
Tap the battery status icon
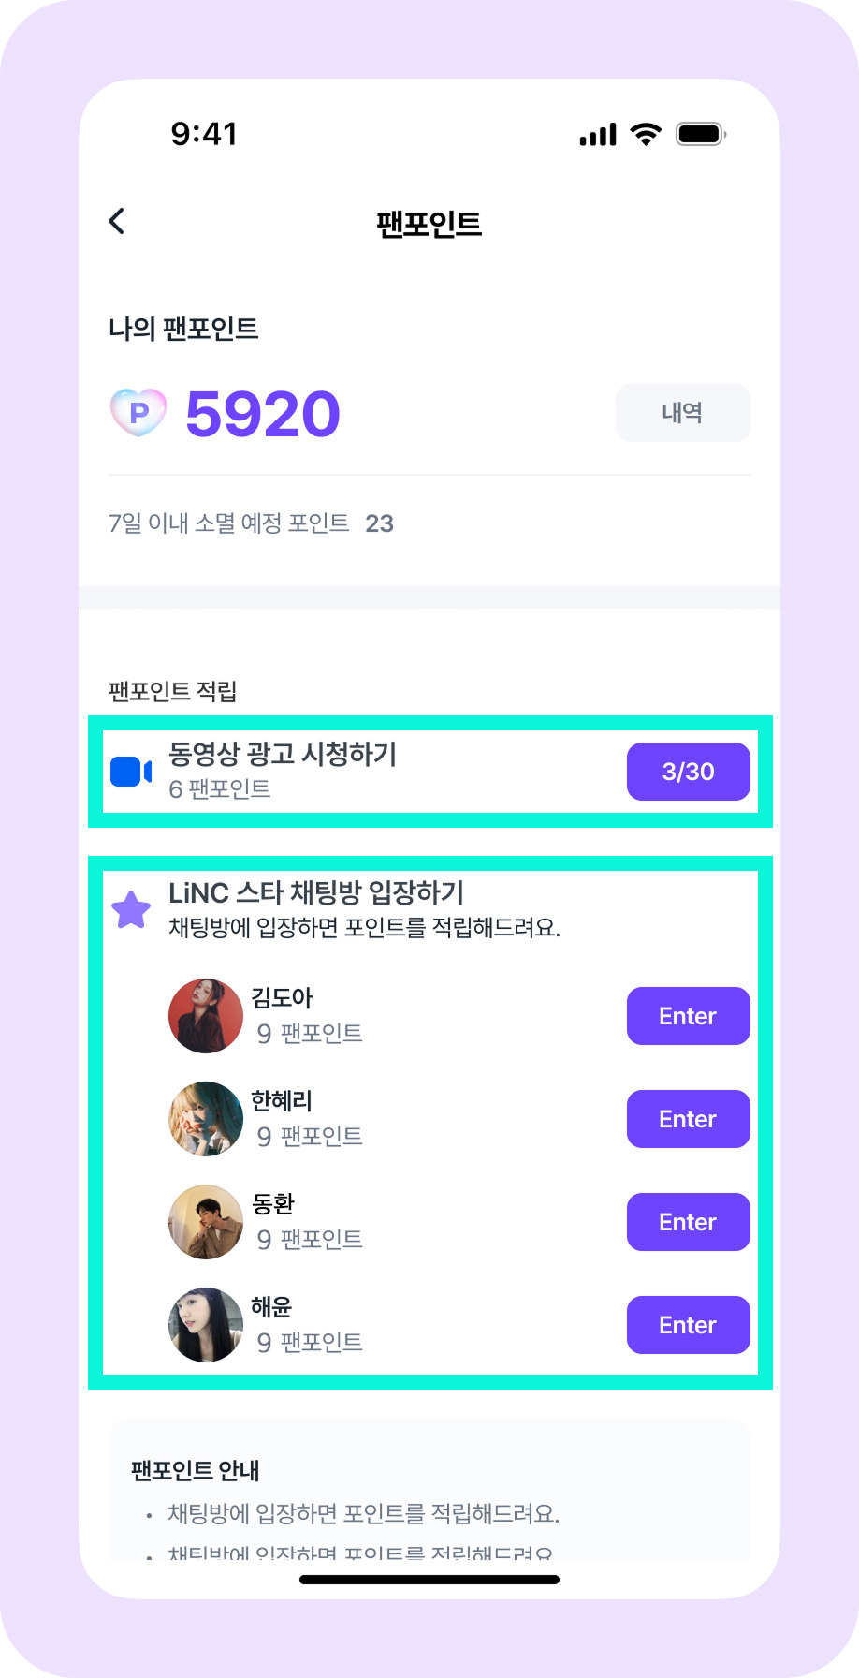click(x=701, y=134)
